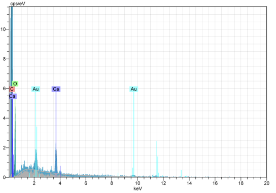Click the 10 tick label on y-axis
The height and width of the screenshot is (193, 276).
pos(3,29)
